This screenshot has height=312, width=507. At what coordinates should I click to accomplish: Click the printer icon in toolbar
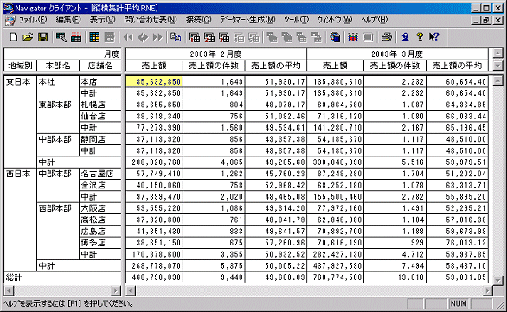387,37
